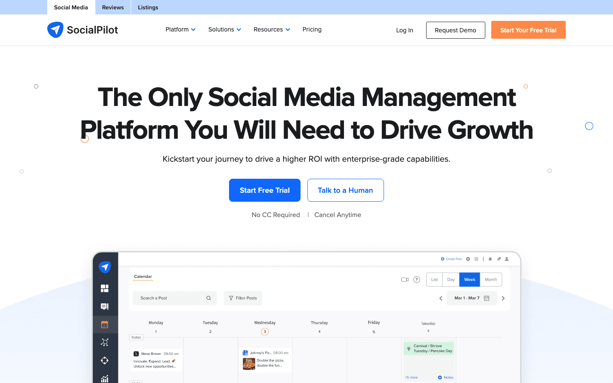Open the notifications bell icon
The height and width of the screenshot is (383, 613).
(x=490, y=259)
